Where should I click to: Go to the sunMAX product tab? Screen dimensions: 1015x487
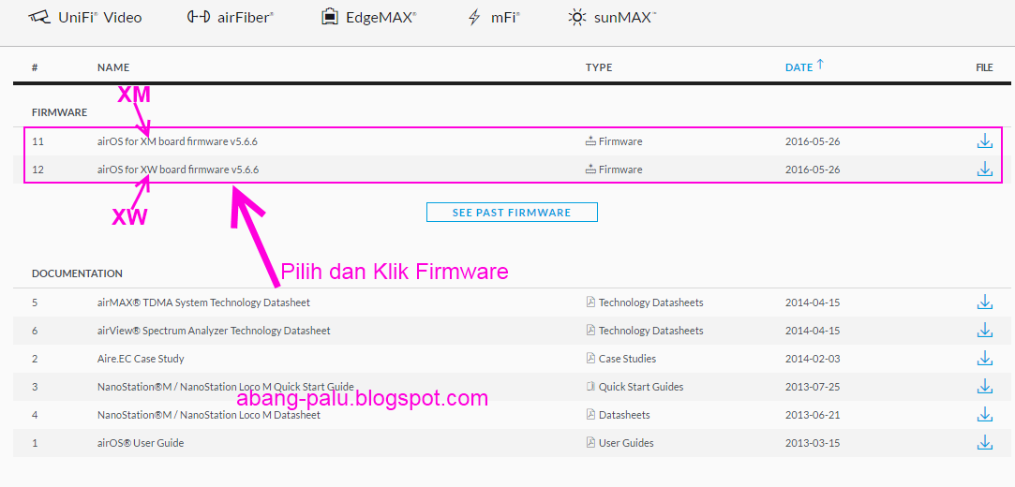(612, 18)
